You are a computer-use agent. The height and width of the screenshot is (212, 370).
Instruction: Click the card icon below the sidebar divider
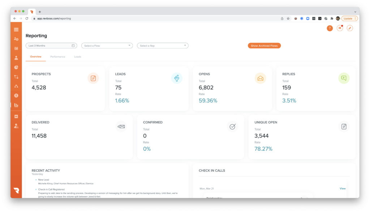pos(16,117)
